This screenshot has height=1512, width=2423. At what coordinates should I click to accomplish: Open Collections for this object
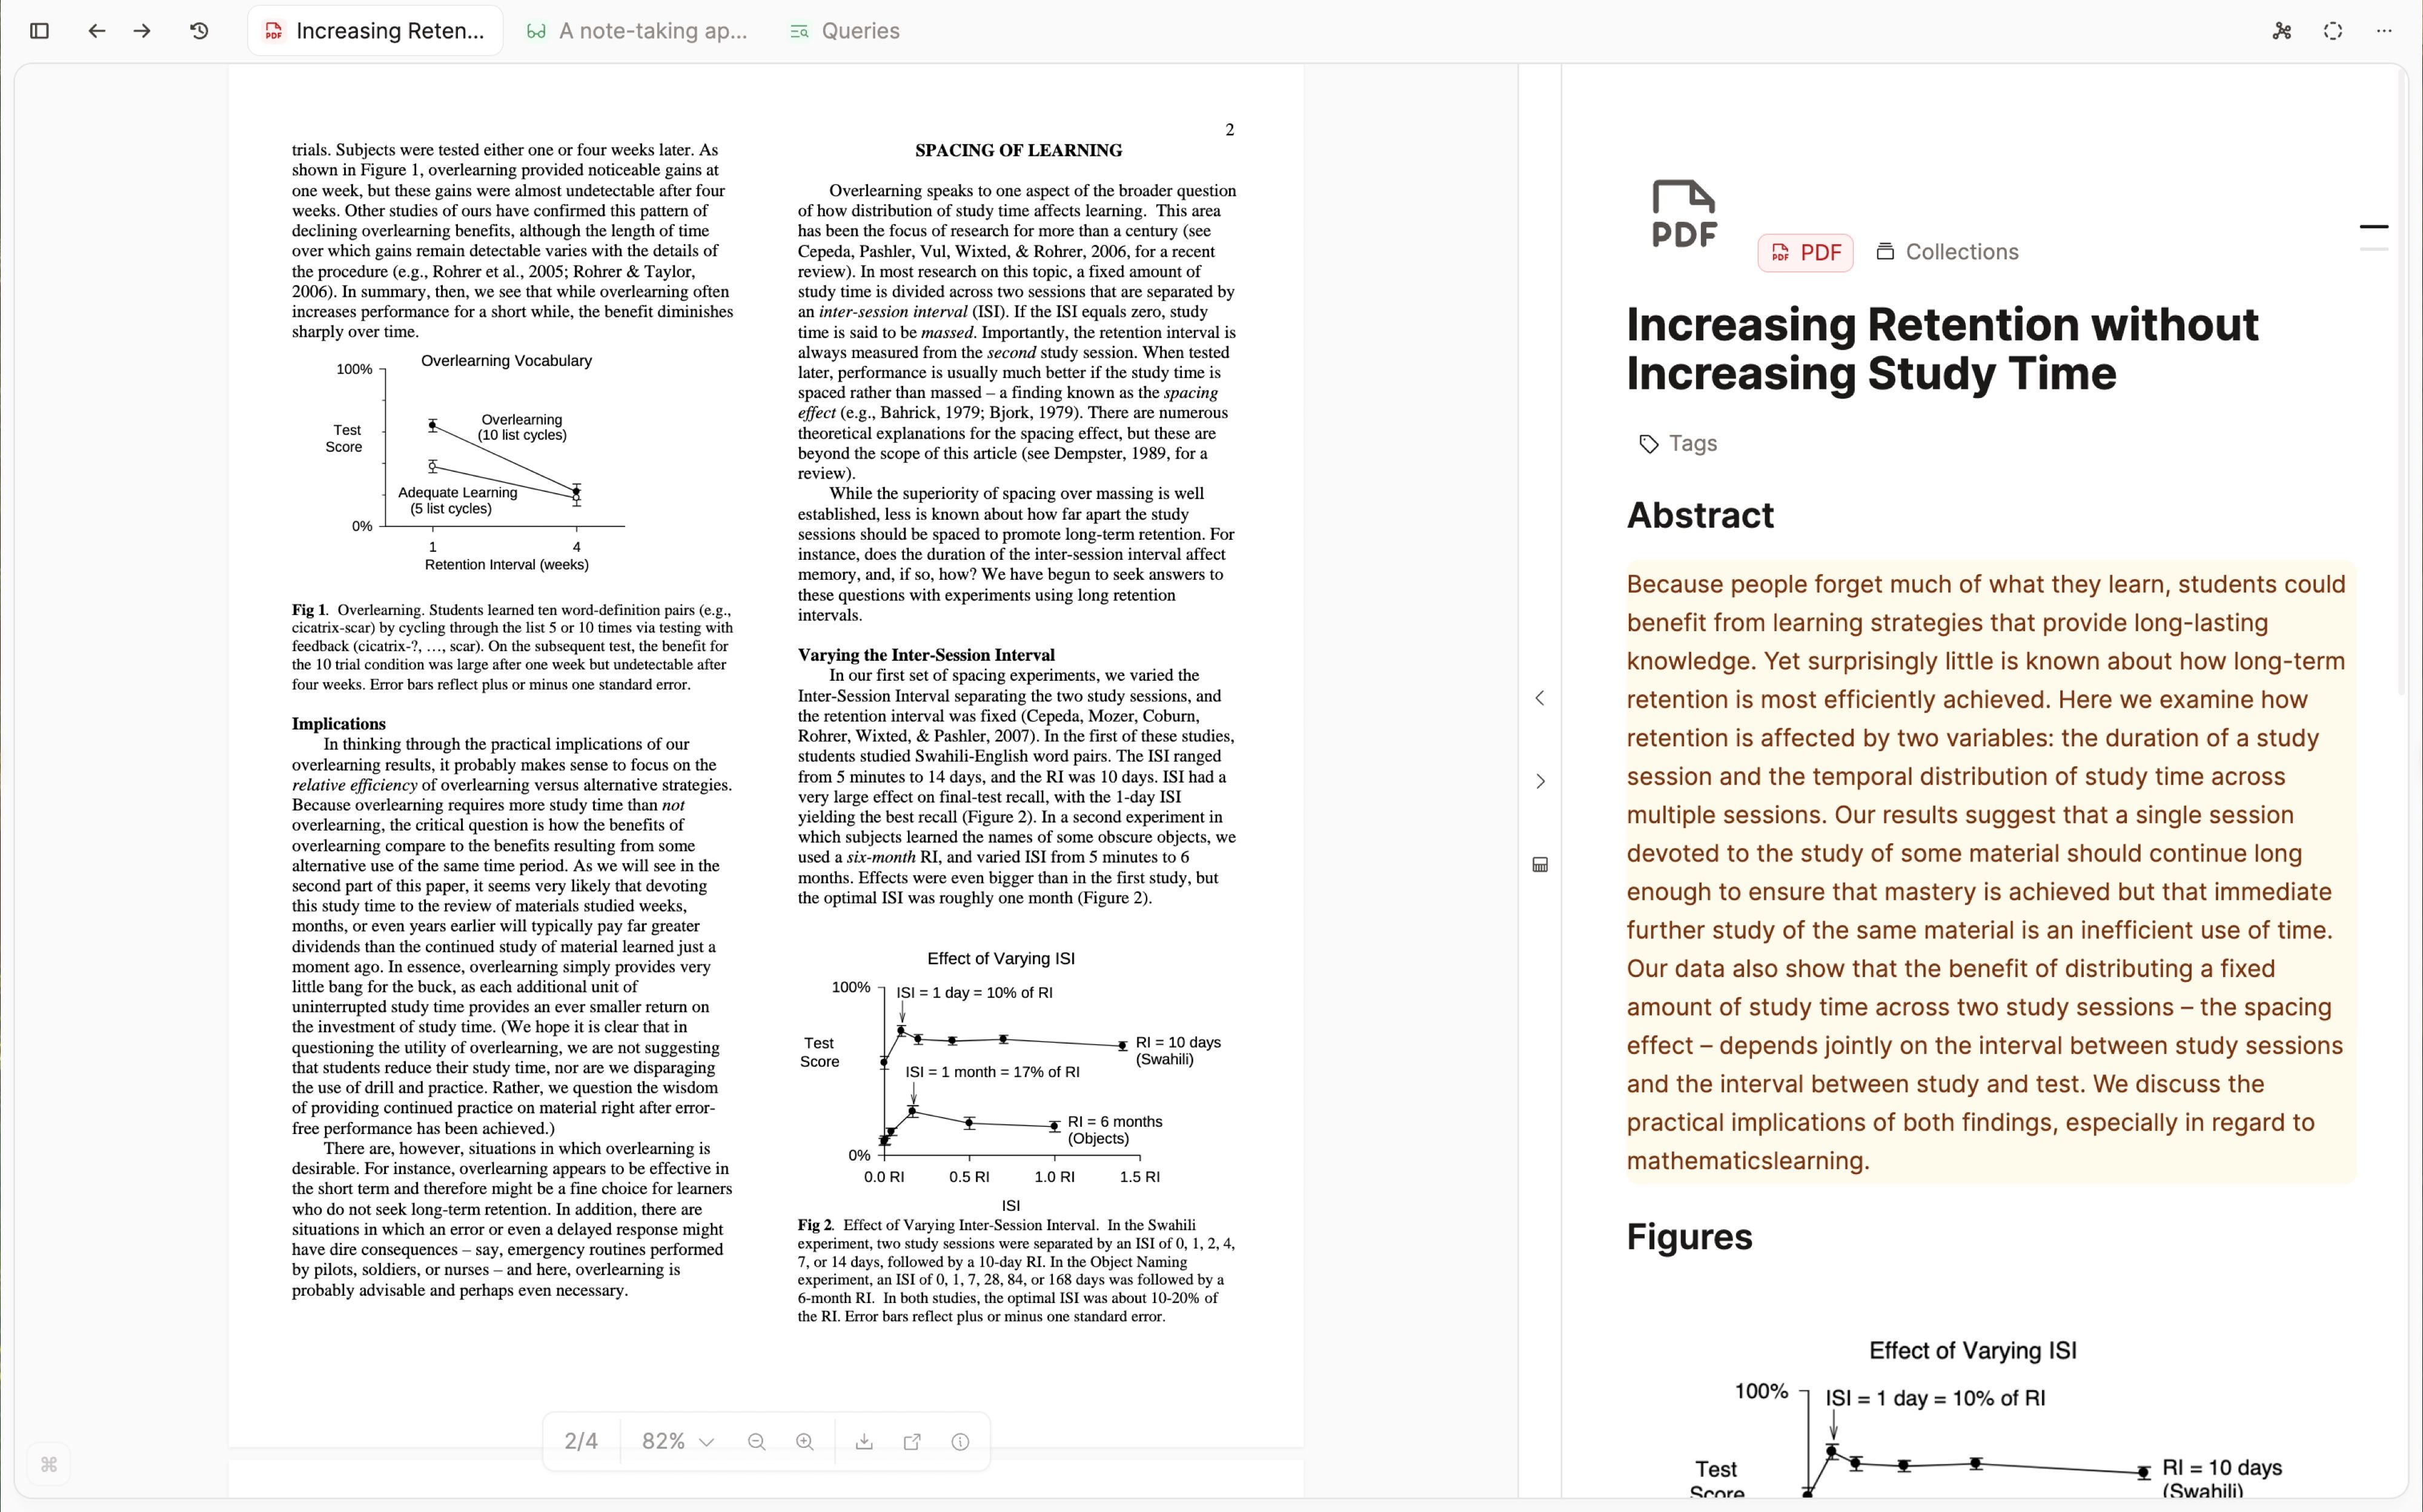tap(1947, 252)
